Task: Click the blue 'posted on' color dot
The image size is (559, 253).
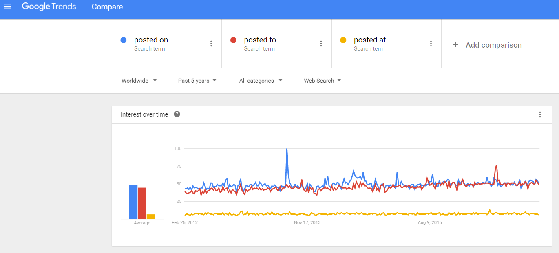Action: click(x=124, y=40)
